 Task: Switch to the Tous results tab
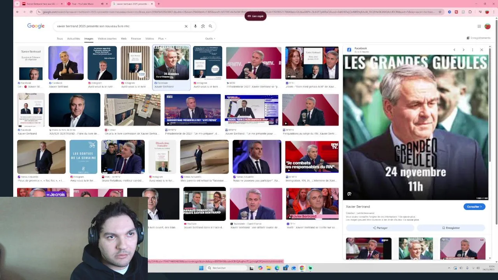coord(60,38)
